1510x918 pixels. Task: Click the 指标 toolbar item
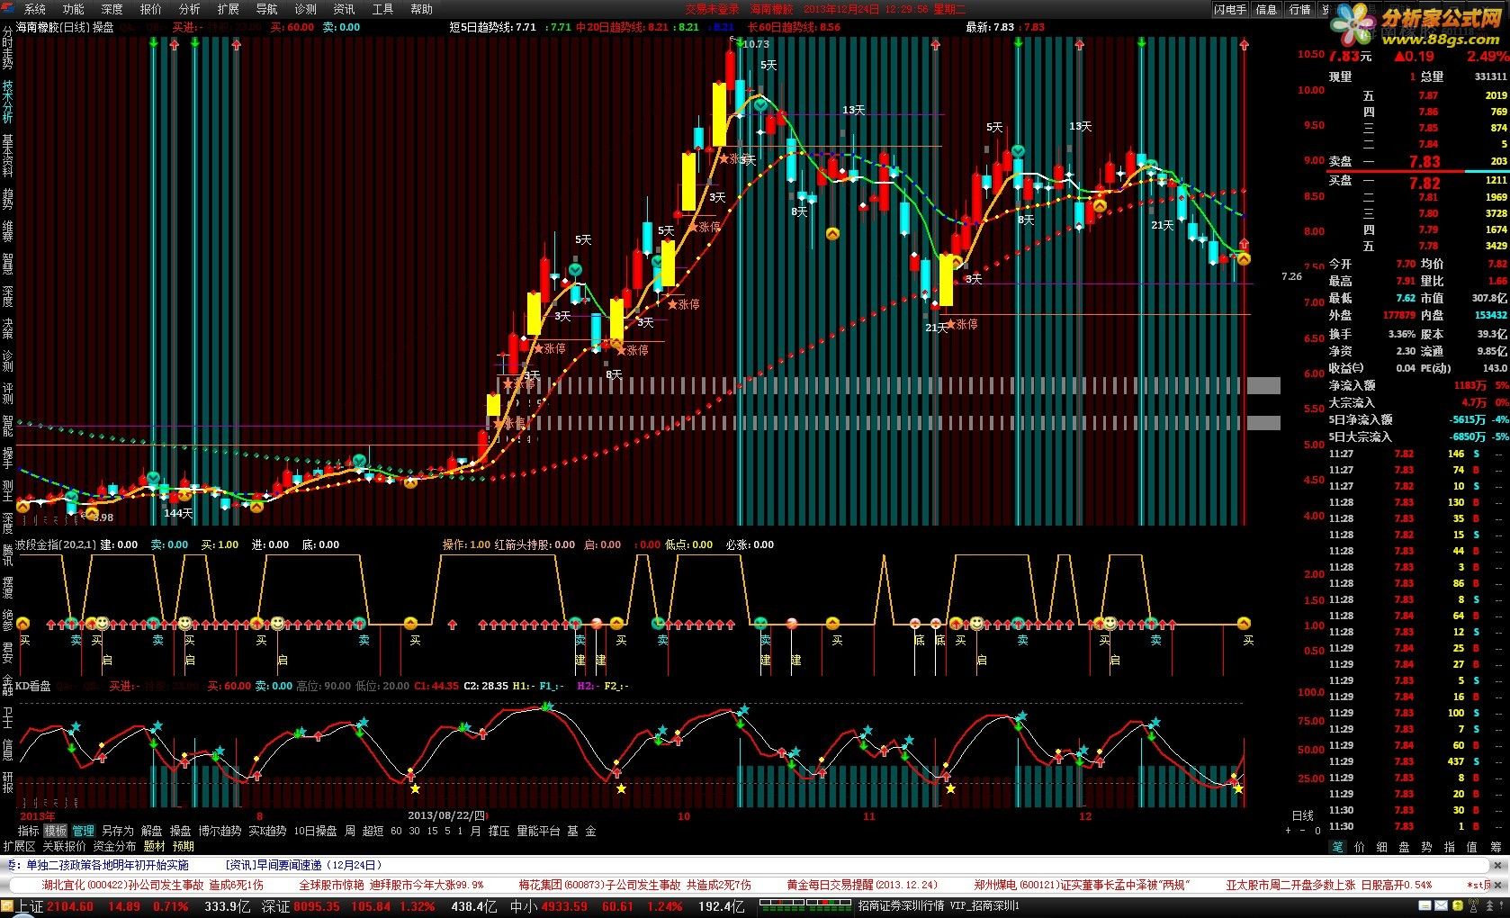(29, 831)
